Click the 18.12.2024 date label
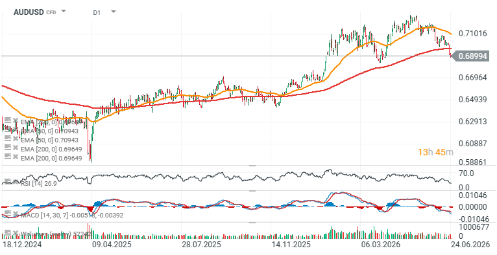The image size is (497, 255). click(x=22, y=245)
